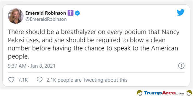Click the tweet text about breathalyzer
This screenshot has width=193, height=96.
[94, 44]
